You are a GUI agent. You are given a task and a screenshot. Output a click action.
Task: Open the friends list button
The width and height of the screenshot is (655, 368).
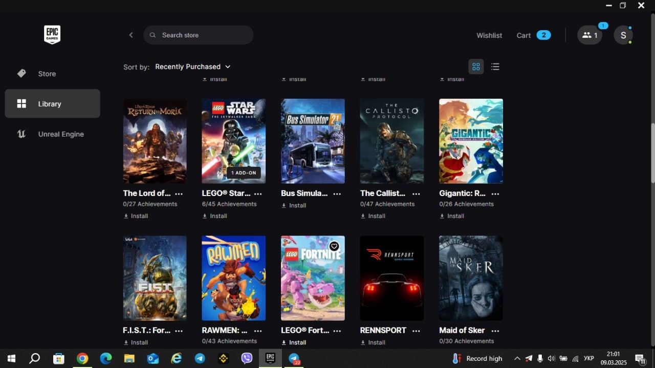[589, 35]
